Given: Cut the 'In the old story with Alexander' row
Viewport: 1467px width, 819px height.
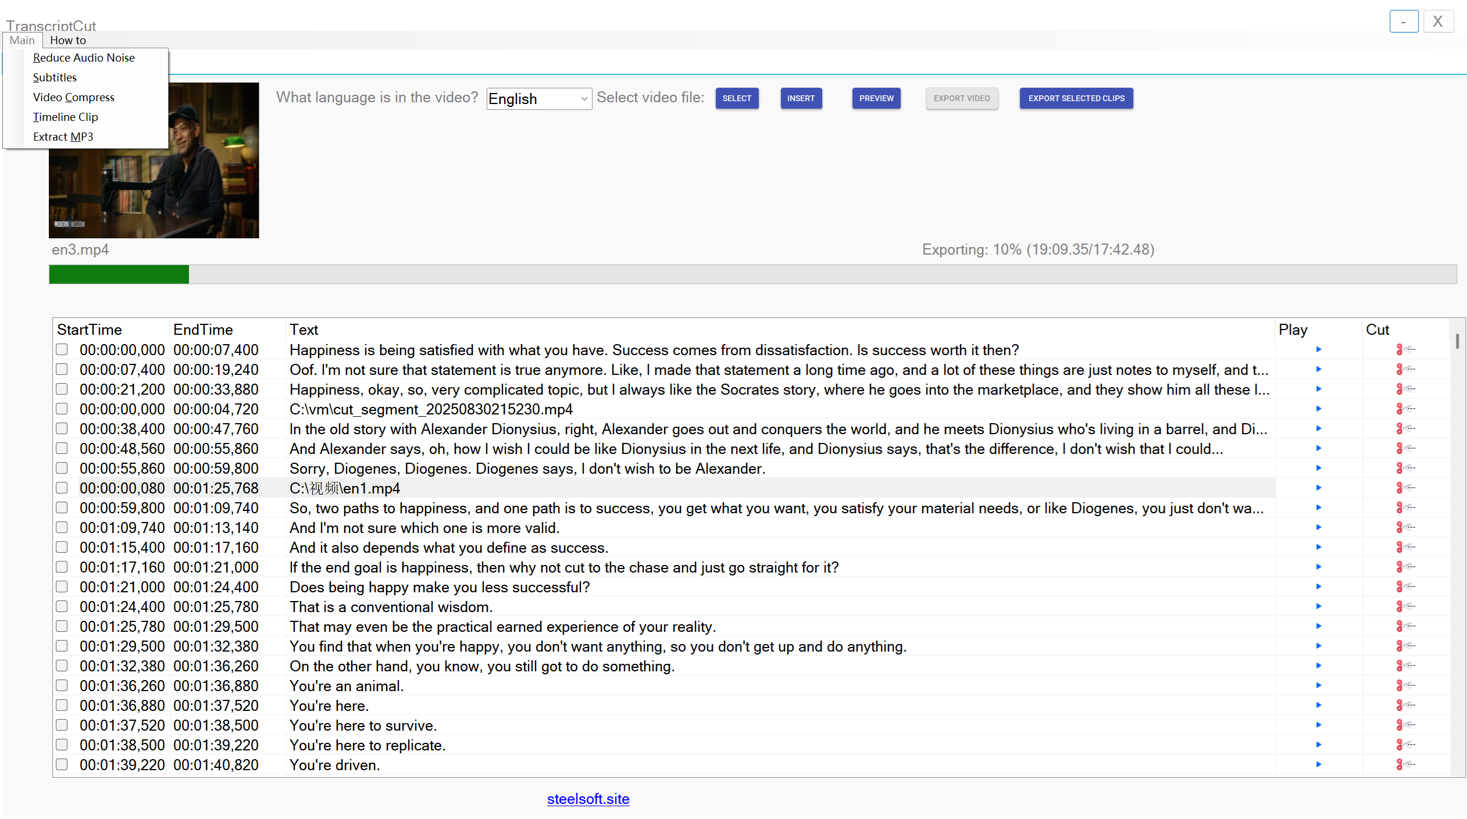Looking at the screenshot, I should click(1405, 428).
